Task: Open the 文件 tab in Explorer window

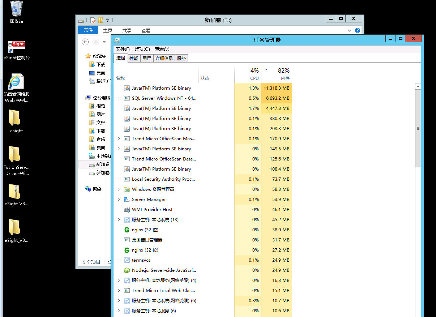Action: tap(88, 30)
